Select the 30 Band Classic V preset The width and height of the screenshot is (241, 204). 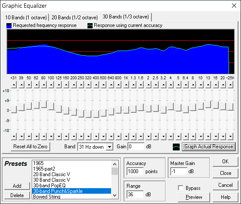[72, 180]
